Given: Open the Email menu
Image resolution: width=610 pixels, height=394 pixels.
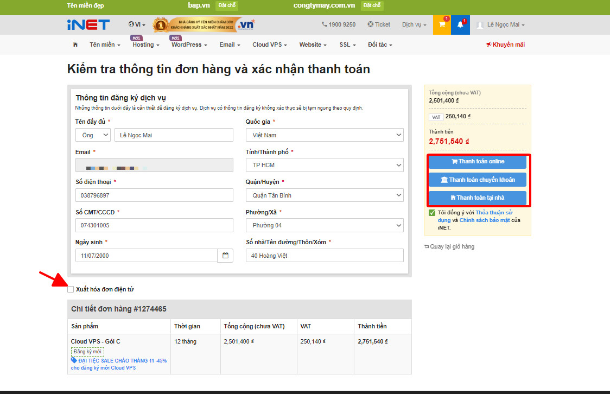Looking at the screenshot, I should (230, 45).
